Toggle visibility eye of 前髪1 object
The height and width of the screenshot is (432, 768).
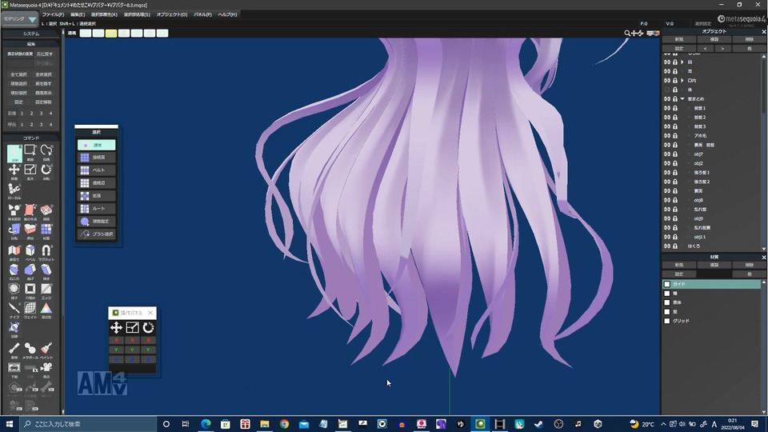pyautogui.click(x=666, y=108)
